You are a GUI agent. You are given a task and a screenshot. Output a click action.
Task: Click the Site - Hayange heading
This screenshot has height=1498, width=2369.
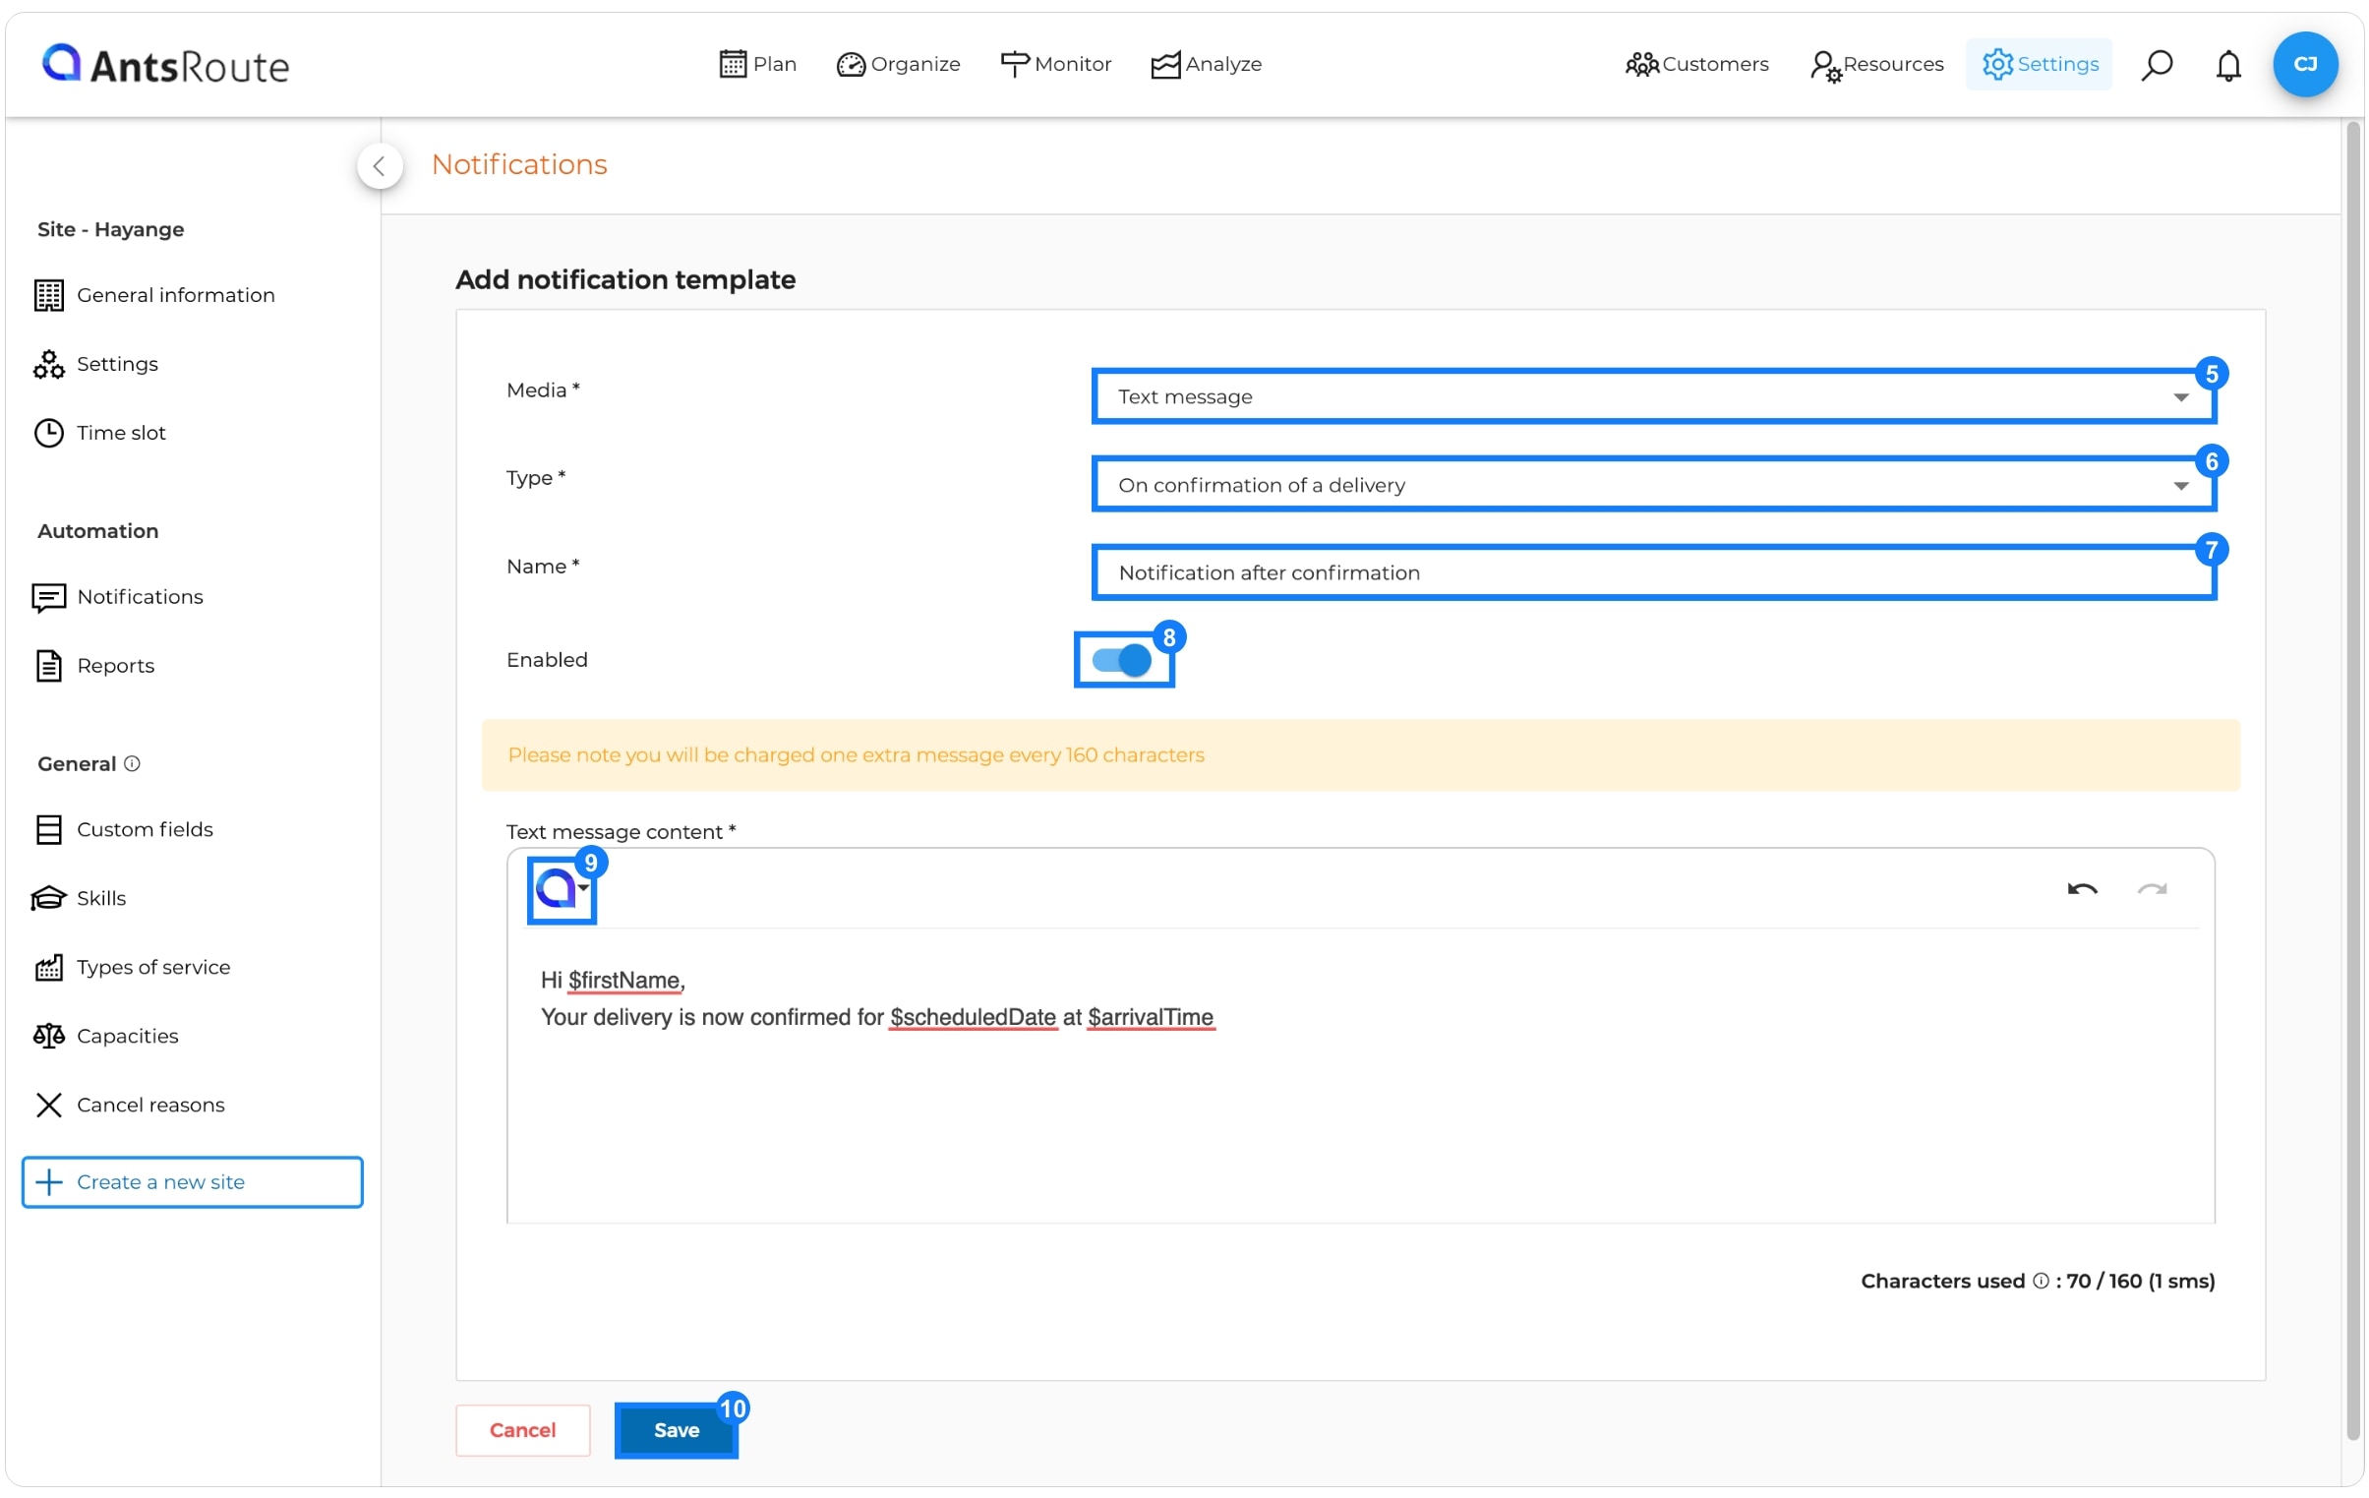(x=110, y=229)
